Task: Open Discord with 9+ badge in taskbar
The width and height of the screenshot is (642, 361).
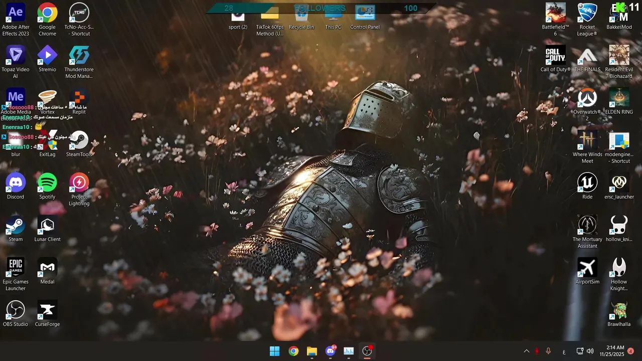Action: 331,351
